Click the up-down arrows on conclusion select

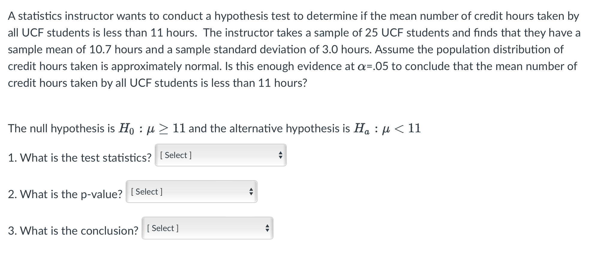pyautogui.click(x=267, y=228)
